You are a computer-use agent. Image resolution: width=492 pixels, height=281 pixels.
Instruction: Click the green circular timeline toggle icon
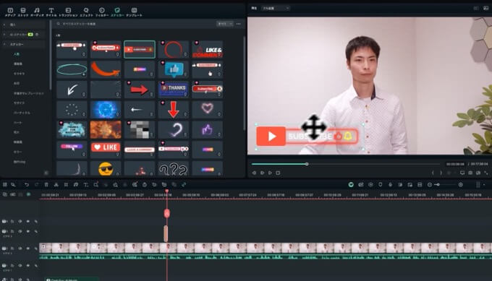tap(351, 185)
